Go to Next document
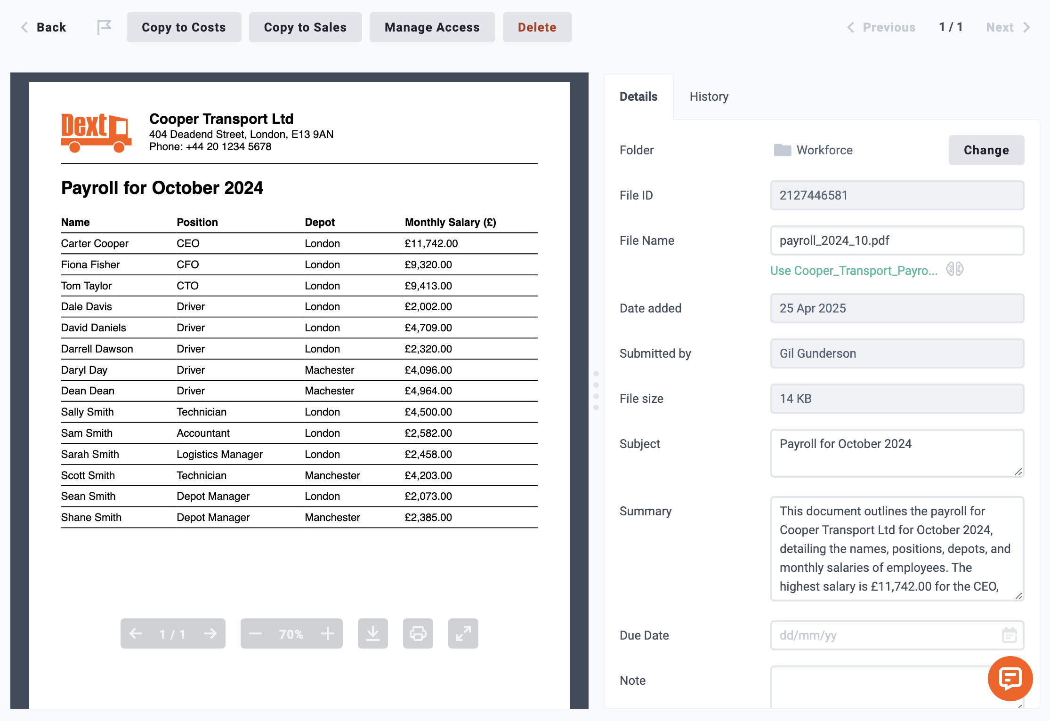This screenshot has width=1050, height=721. [1008, 27]
